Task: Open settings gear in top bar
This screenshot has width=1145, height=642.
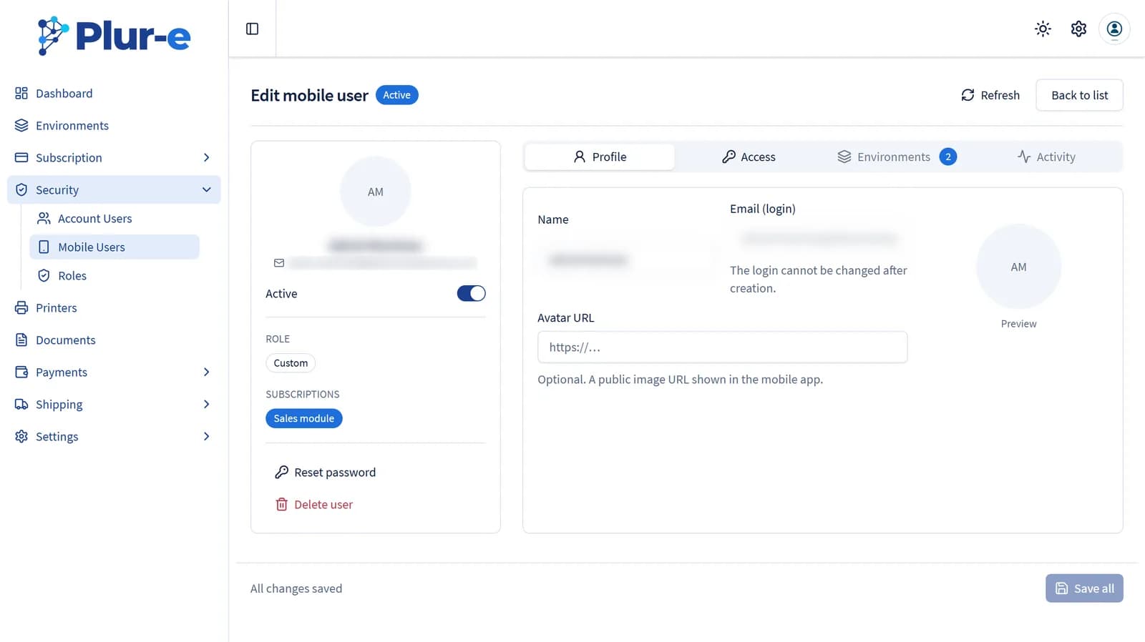Action: click(1078, 29)
